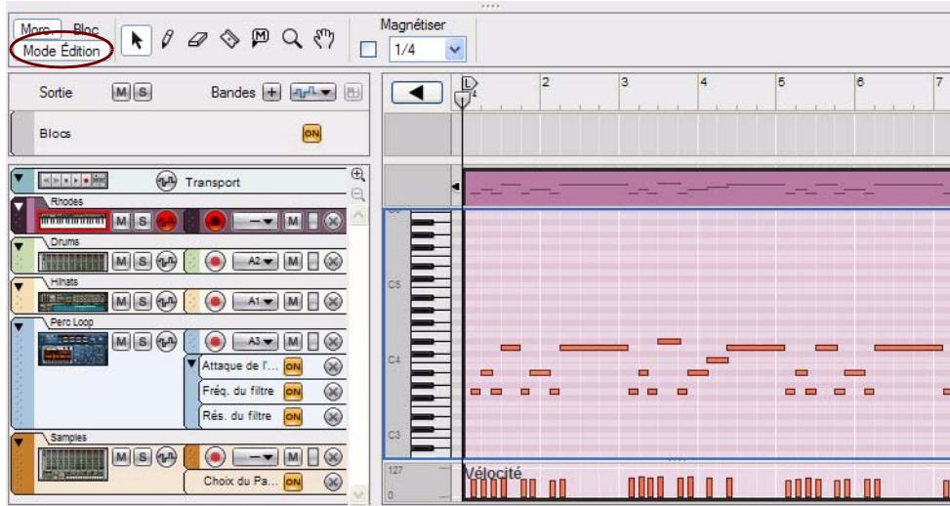The height and width of the screenshot is (506, 950).
Task: Delete the Hihats note lane
Action: [333, 301]
